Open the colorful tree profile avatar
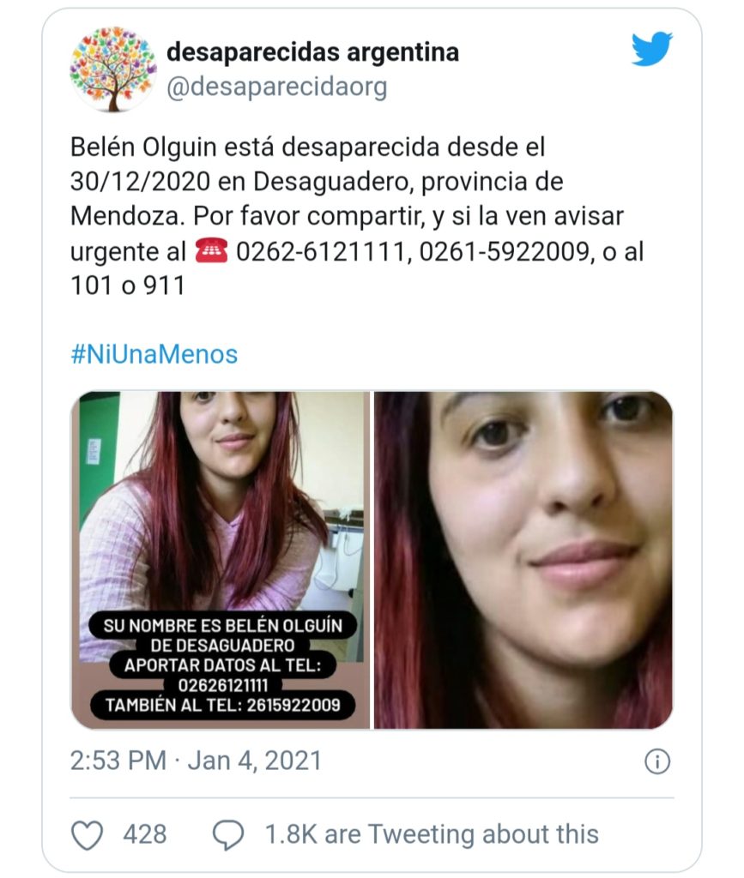The image size is (744, 878). pyautogui.click(x=114, y=69)
